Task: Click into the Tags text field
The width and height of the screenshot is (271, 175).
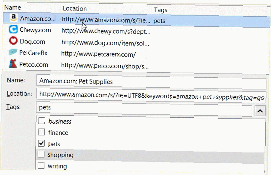Action: tap(144, 109)
